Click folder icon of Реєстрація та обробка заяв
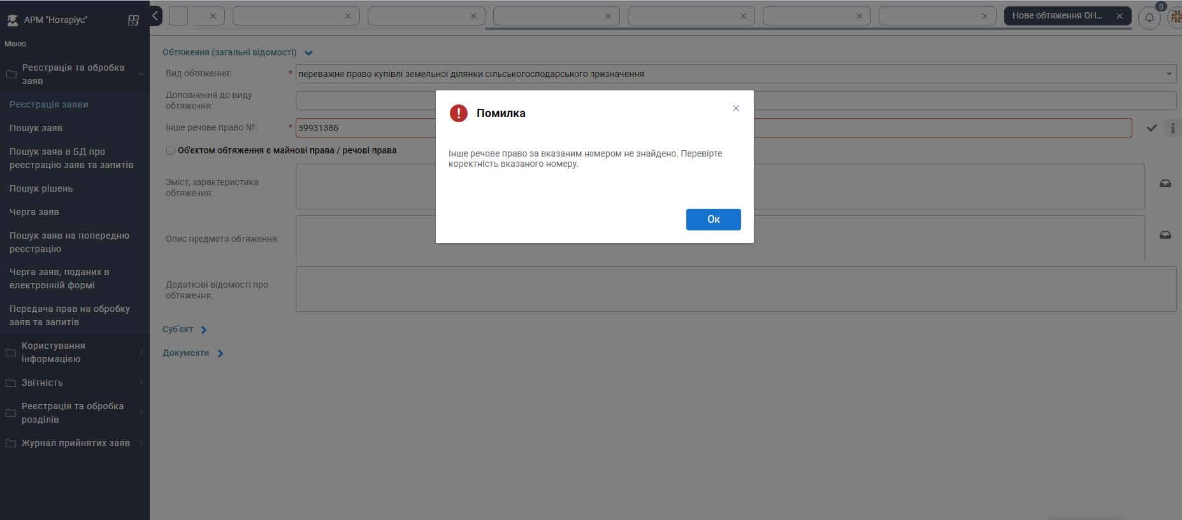This screenshot has height=520, width=1182. [x=11, y=74]
